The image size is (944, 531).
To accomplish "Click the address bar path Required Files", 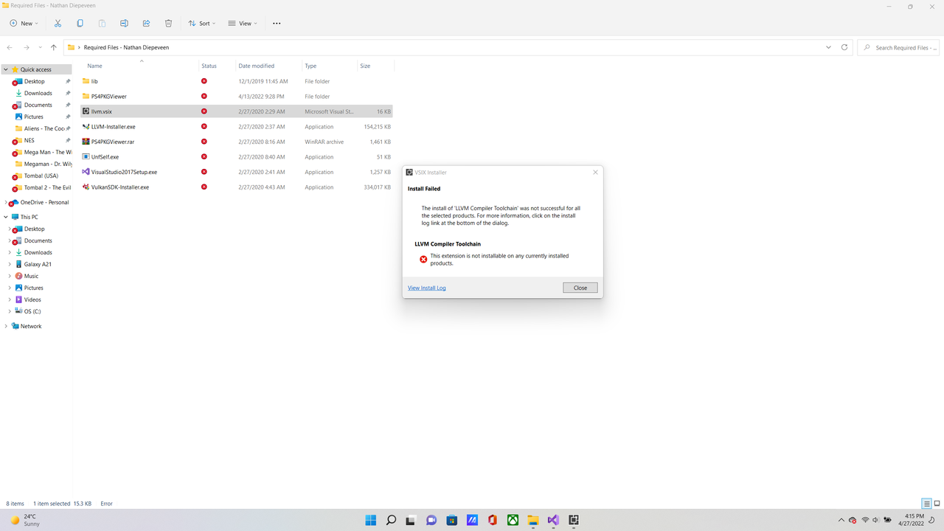I will coord(126,47).
